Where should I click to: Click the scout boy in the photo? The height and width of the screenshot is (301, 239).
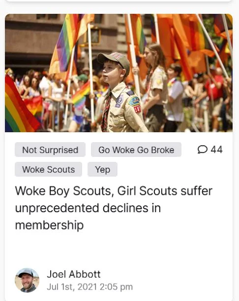pos(119,92)
